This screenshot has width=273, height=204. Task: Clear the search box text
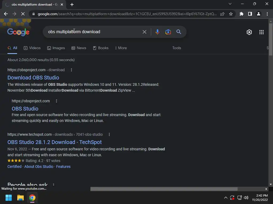[x=144, y=32]
